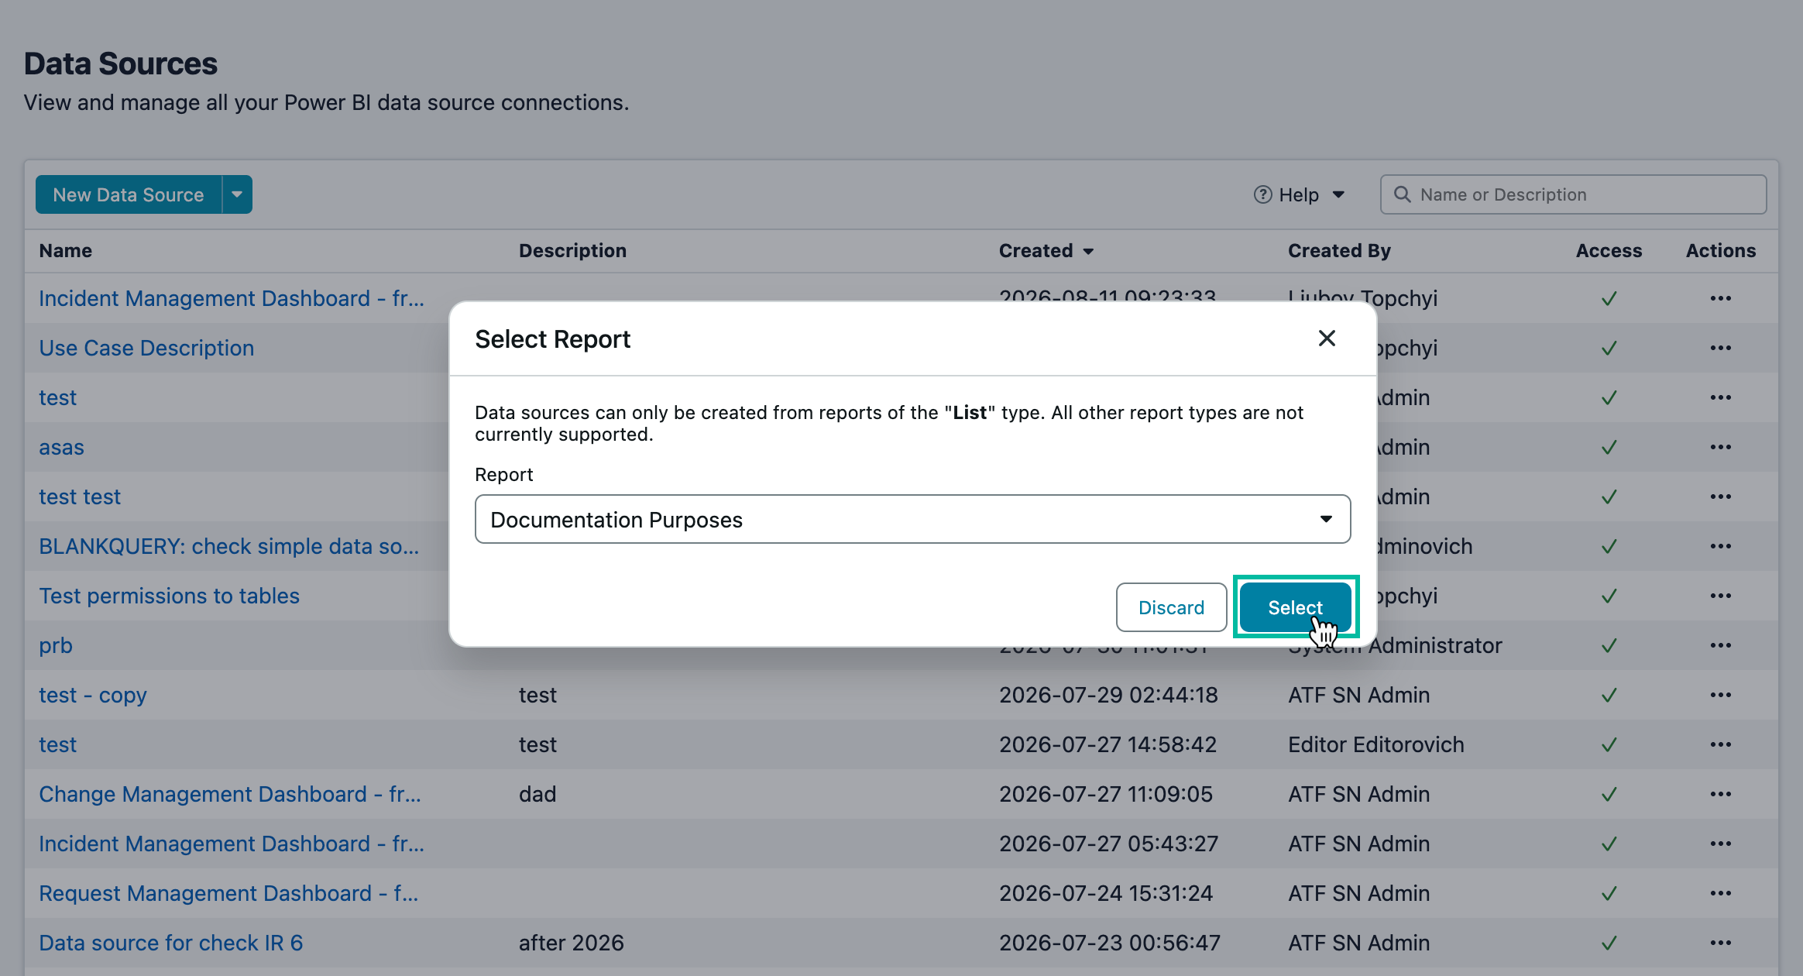Open actions menu for Editor Editorovich test row

point(1721,744)
